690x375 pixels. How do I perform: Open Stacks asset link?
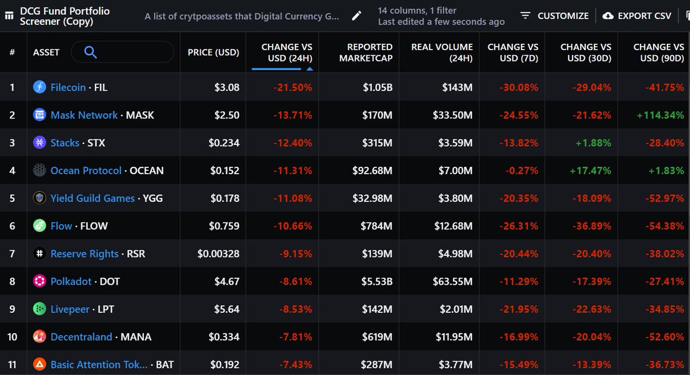click(x=65, y=143)
